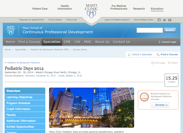Open the CME menu tab
Screen dimensions: 183x133
pyautogui.click(x=67, y=42)
